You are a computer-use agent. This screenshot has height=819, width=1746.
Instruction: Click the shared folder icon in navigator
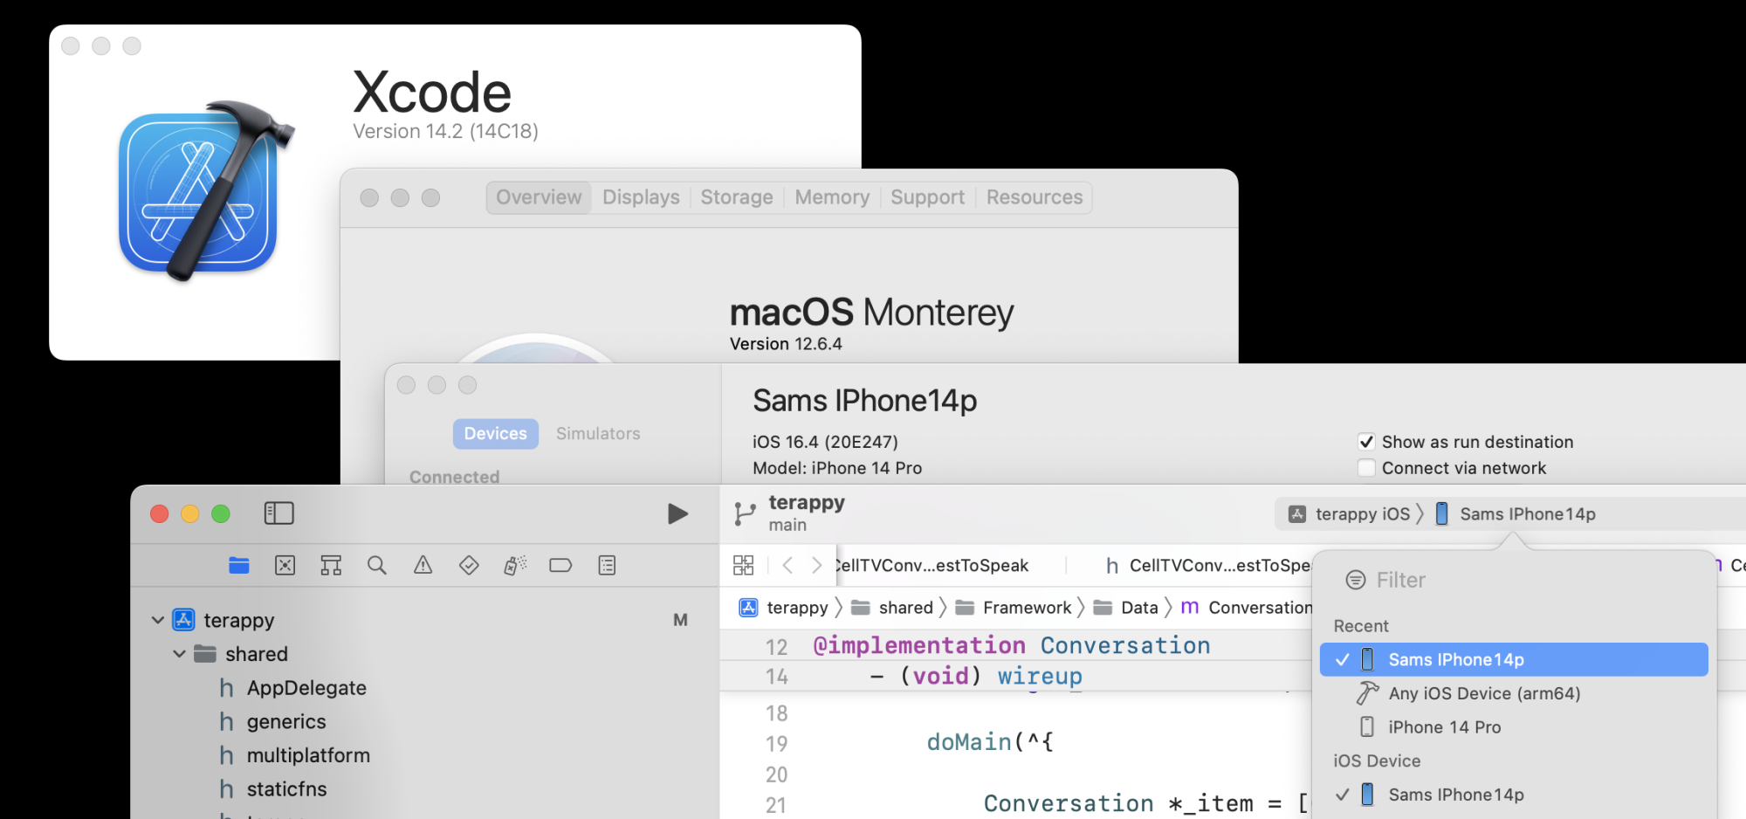[x=205, y=654]
